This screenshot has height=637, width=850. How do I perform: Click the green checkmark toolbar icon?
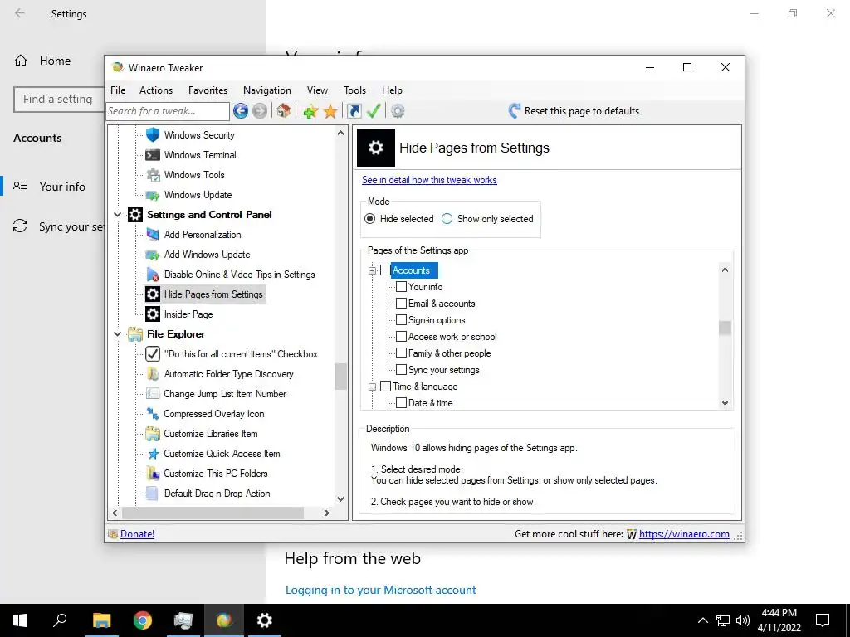[374, 111]
